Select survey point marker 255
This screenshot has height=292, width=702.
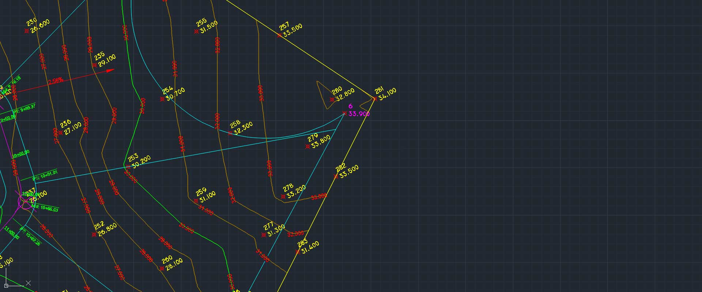(196, 31)
